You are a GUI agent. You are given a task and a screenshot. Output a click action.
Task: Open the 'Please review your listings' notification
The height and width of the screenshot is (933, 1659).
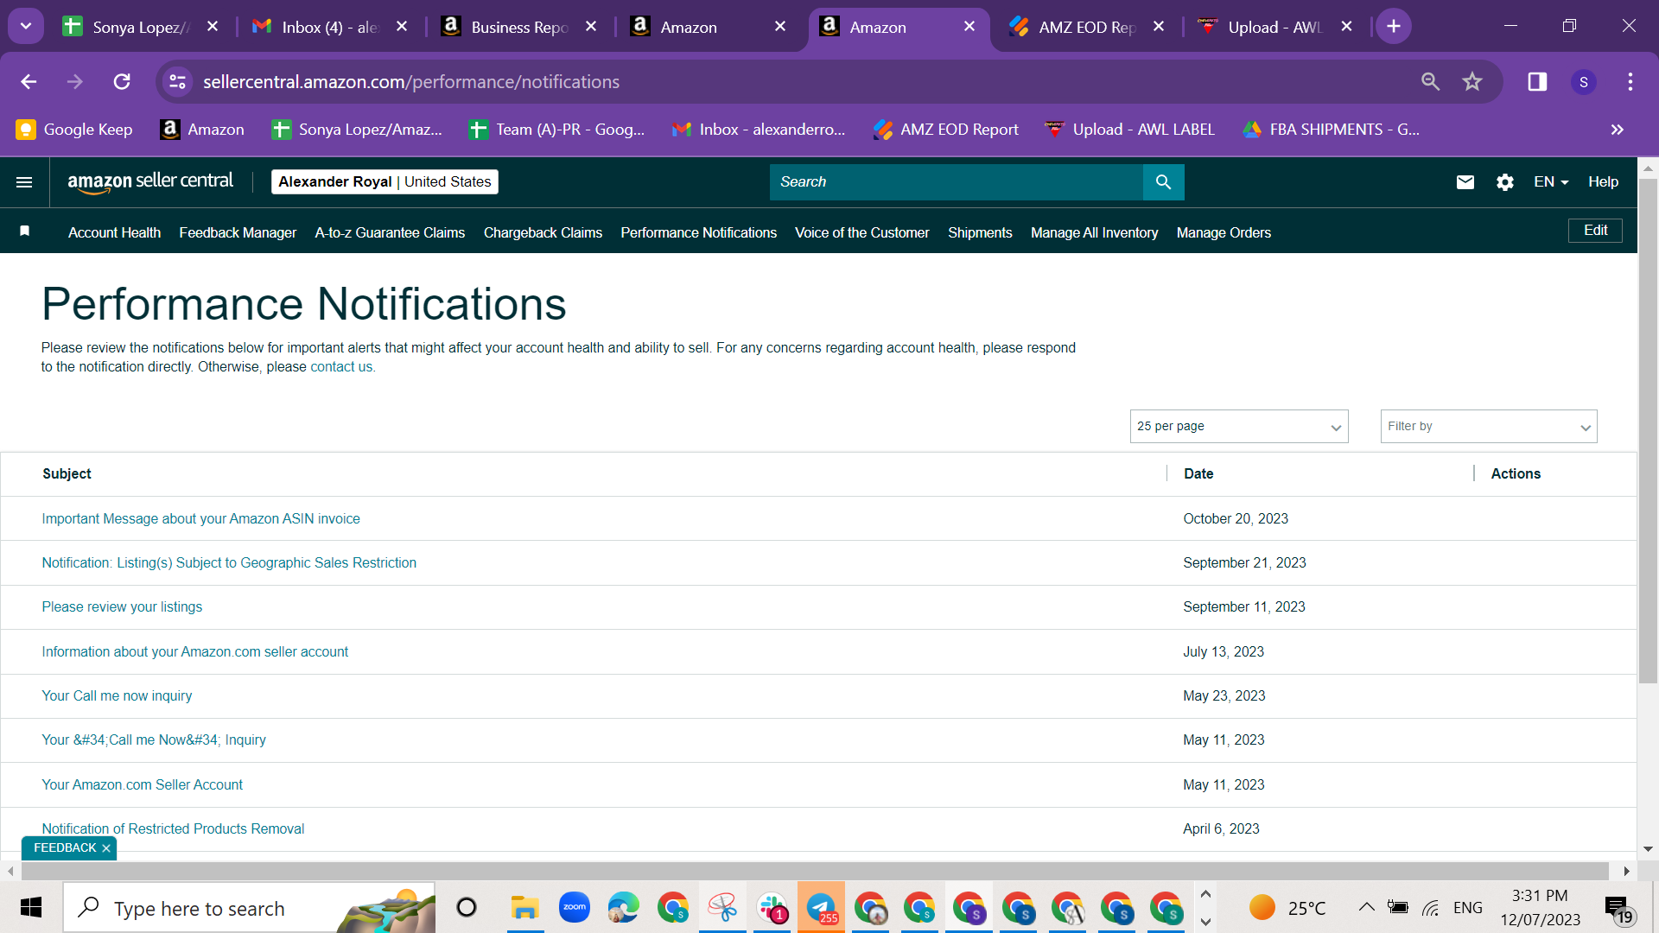tap(122, 607)
